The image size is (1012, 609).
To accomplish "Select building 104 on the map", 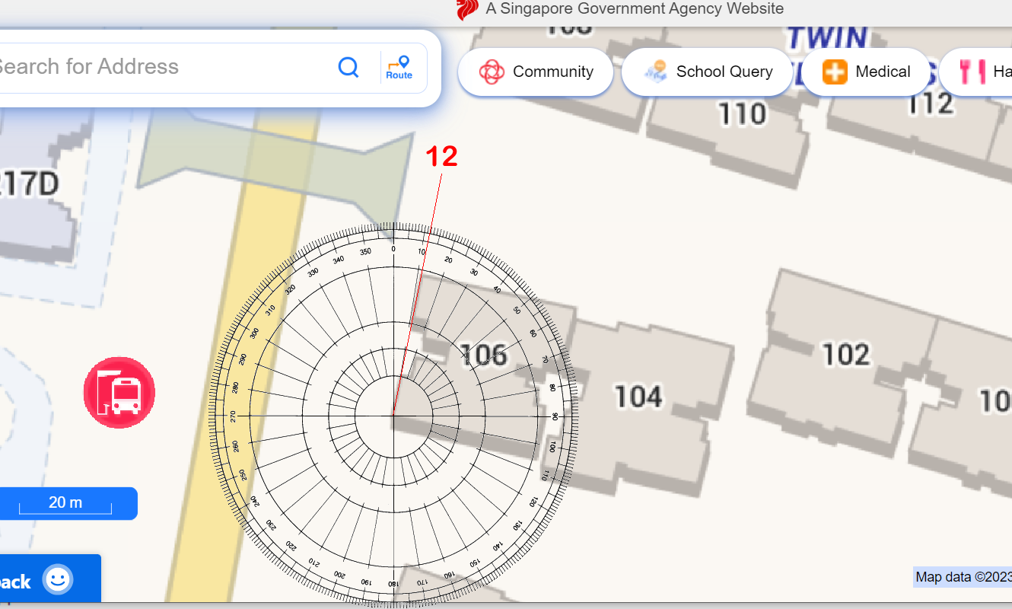I will [638, 397].
